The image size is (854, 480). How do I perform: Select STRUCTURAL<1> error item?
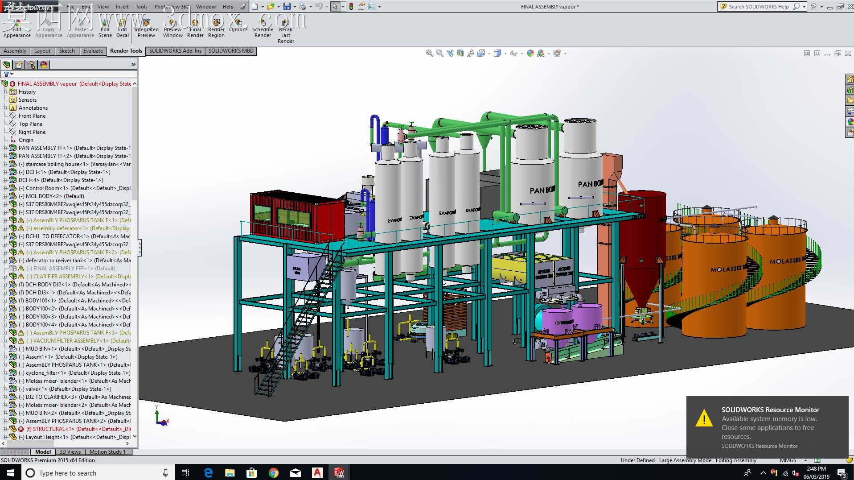[79, 429]
